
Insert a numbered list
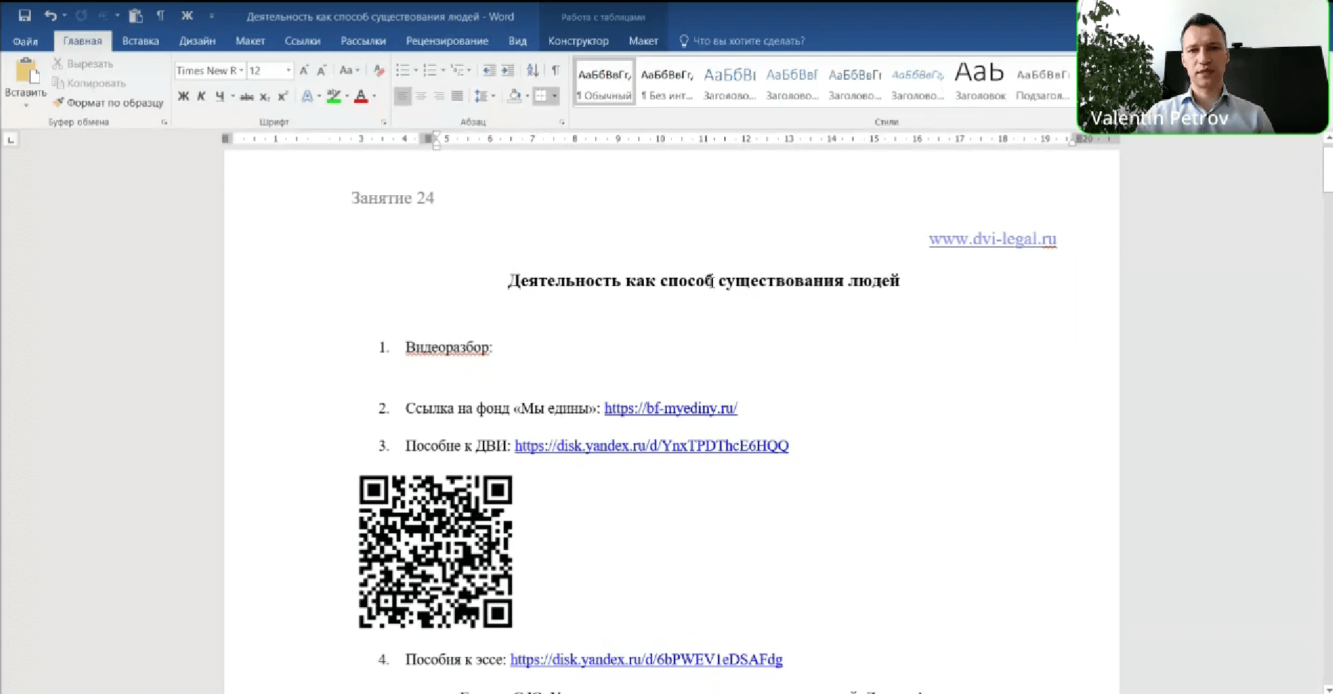point(430,70)
